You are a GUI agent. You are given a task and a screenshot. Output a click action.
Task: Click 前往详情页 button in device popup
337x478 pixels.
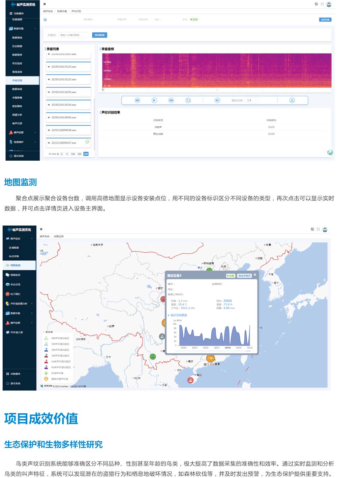click(244, 276)
